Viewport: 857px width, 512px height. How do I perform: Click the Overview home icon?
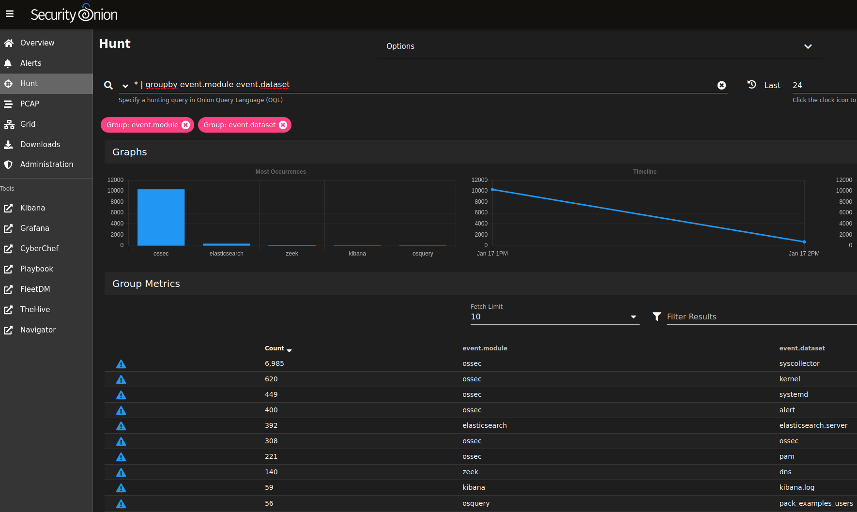8,43
